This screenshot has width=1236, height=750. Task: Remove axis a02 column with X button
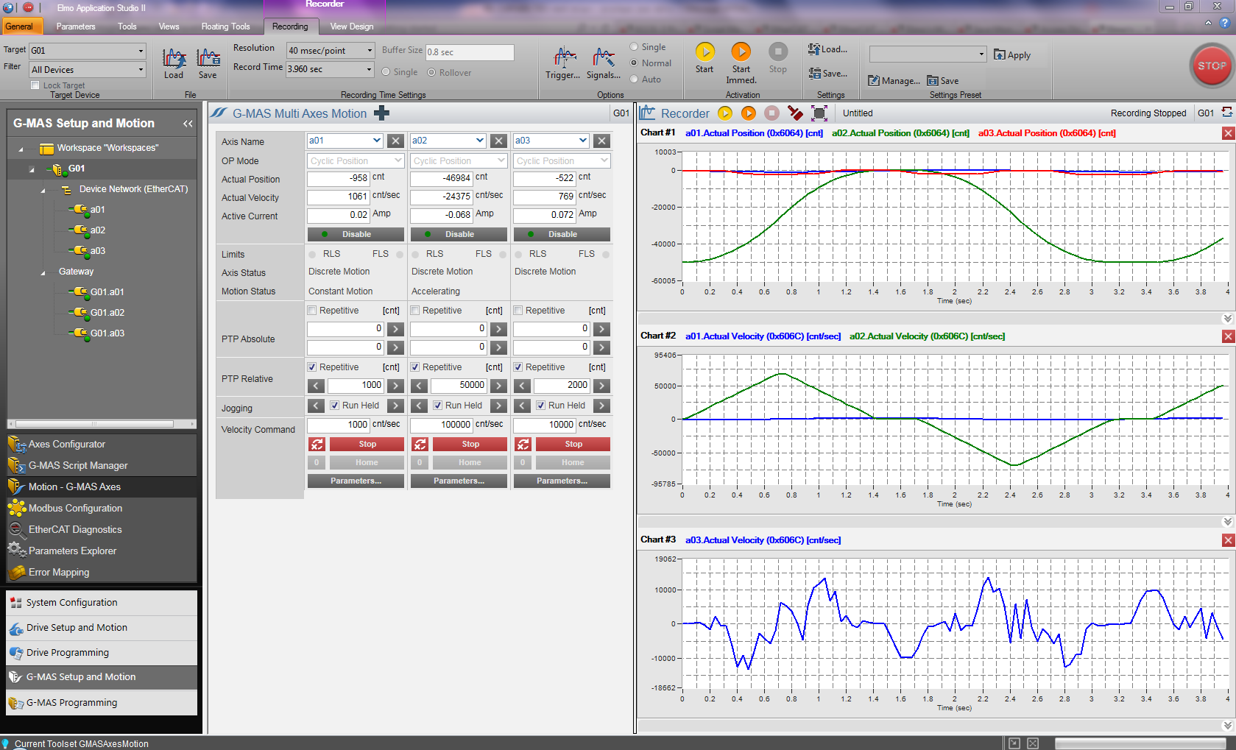click(x=499, y=141)
